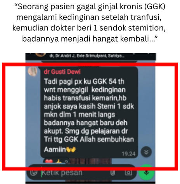Image resolution: width=180 pixels, height=184 pixels.
Task: Tap the paperclip attachment icon
Action: (x=112, y=173)
